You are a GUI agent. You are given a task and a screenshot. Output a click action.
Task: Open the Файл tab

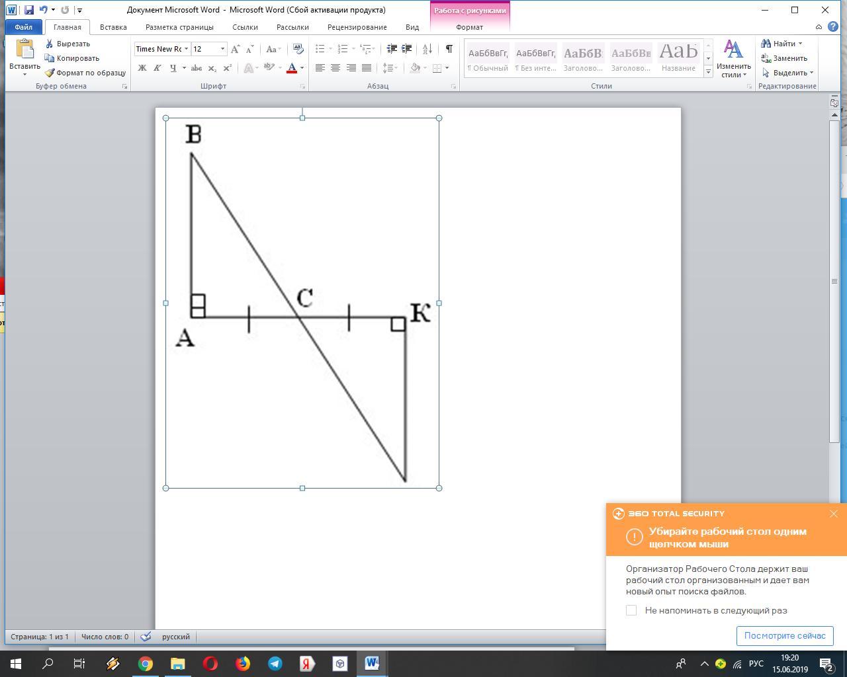pos(23,27)
